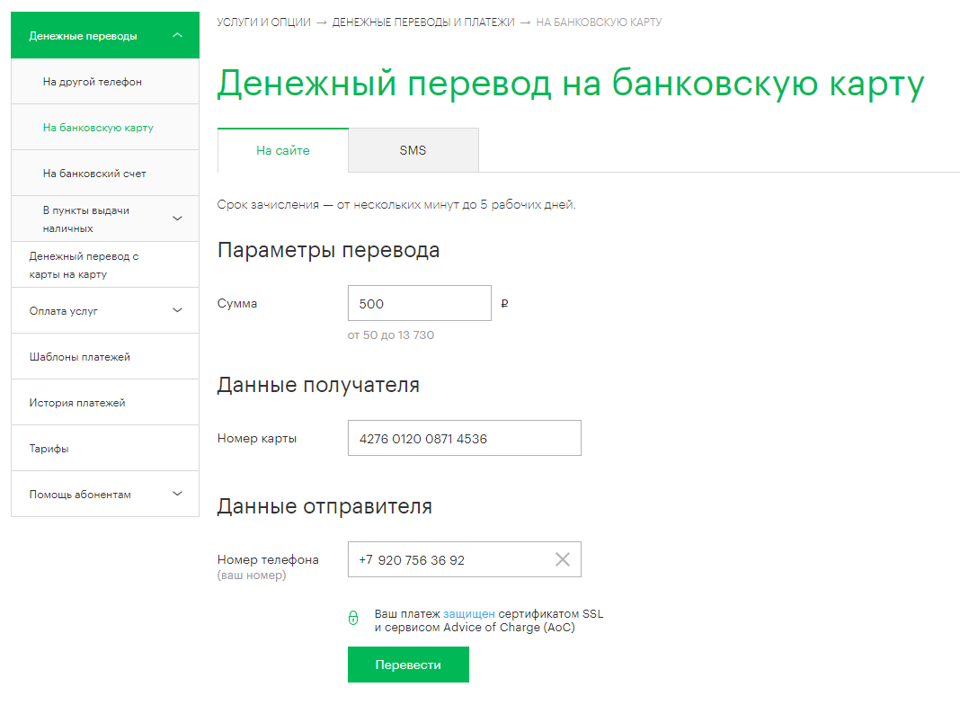Open На банковскую карту menu item

point(105,128)
